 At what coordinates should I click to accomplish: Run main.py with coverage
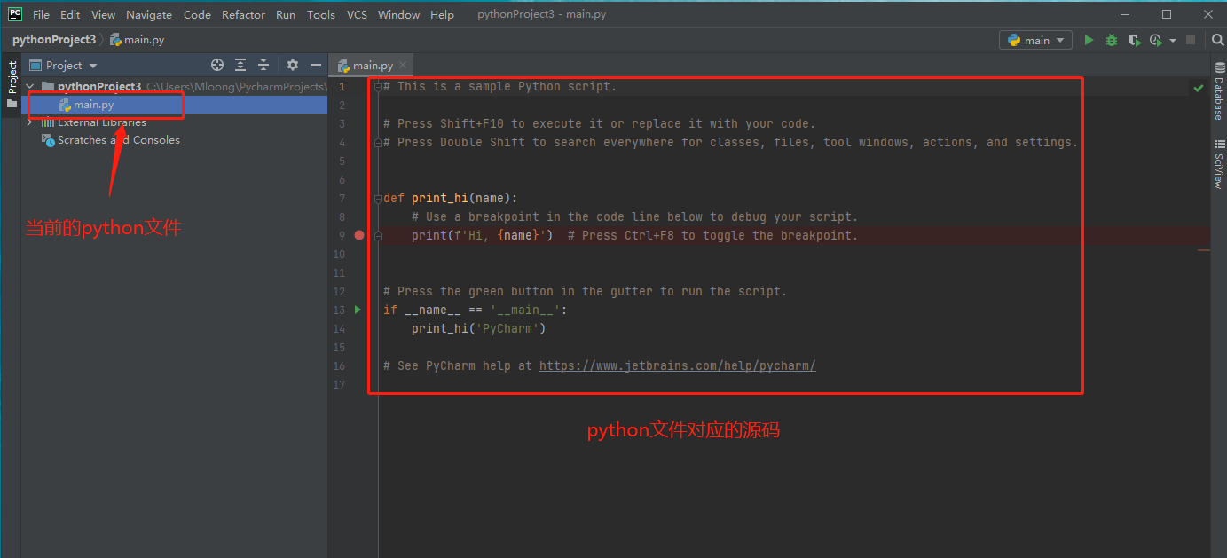coord(1134,40)
